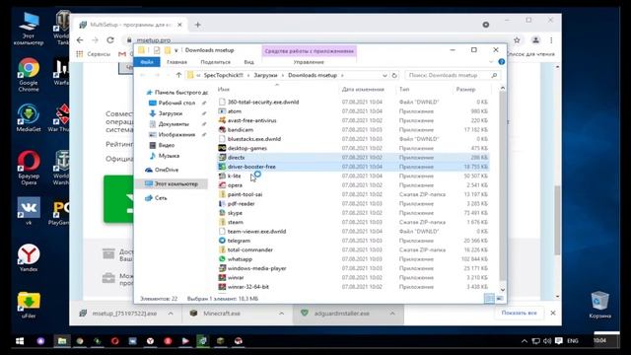631x355 pixels.
Task: Switch to details view in status bar
Action: pos(489,299)
